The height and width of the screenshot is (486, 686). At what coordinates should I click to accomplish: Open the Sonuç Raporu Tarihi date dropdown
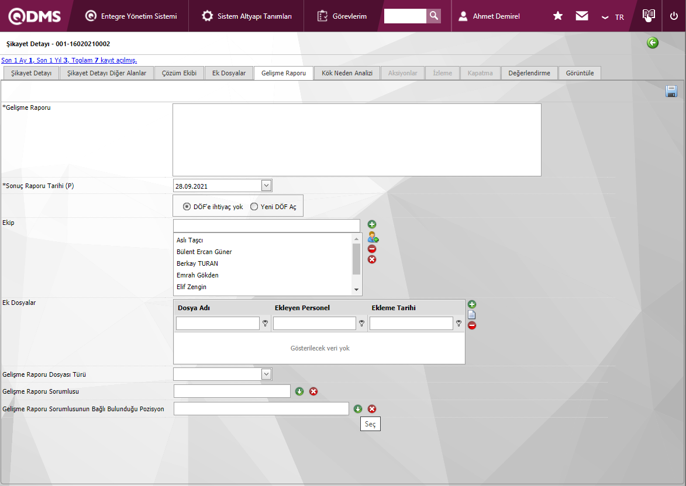(x=266, y=186)
